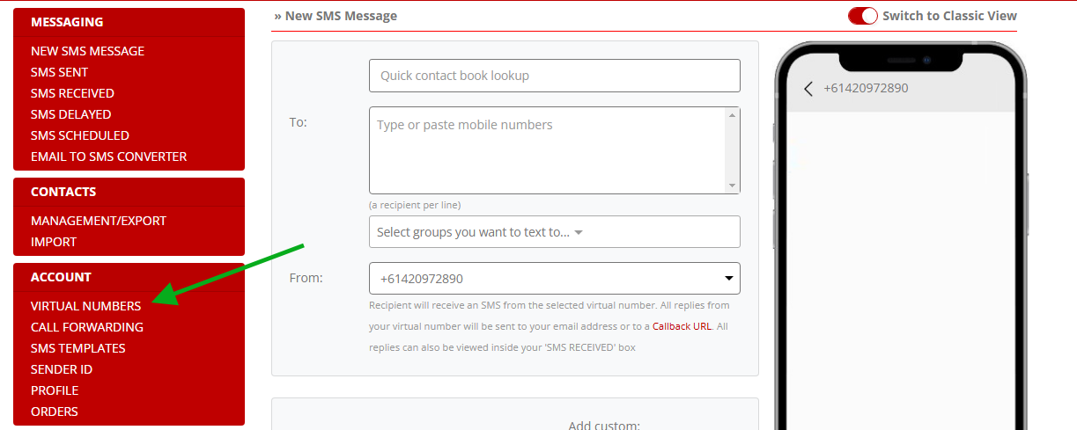Open SMS Received in sidebar

coord(72,93)
